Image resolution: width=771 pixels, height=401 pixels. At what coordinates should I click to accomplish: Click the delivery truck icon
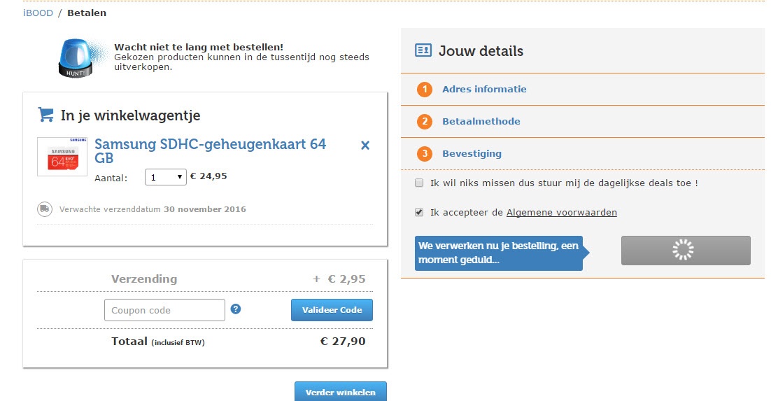pyautogui.click(x=45, y=209)
